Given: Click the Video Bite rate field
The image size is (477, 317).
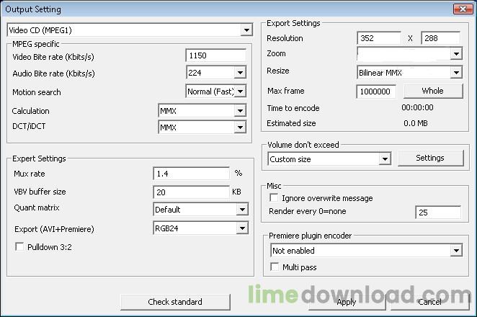Looking at the screenshot, I should pyautogui.click(x=215, y=55).
